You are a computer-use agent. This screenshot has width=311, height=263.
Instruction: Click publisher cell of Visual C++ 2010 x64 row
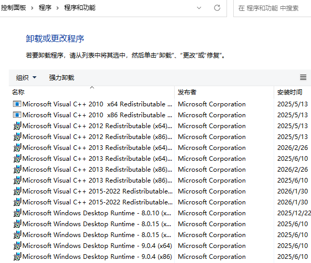tap(211, 104)
